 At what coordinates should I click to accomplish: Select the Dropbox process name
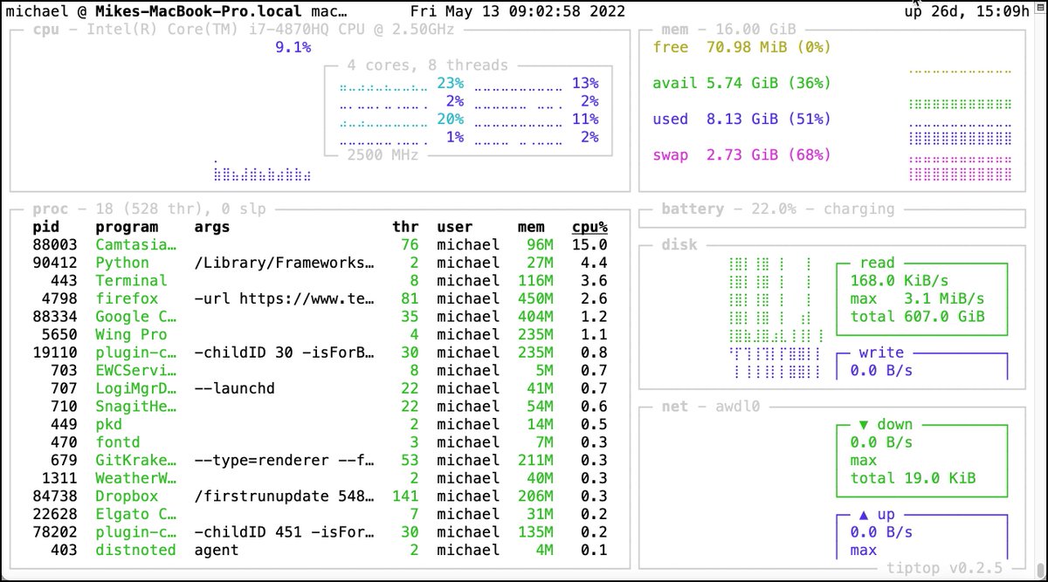tap(127, 496)
